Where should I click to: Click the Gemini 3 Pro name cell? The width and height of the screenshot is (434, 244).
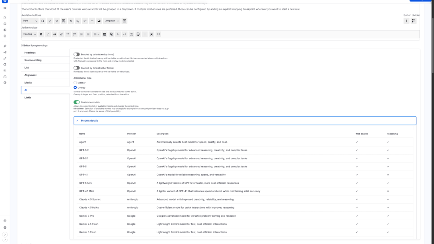[86, 216]
